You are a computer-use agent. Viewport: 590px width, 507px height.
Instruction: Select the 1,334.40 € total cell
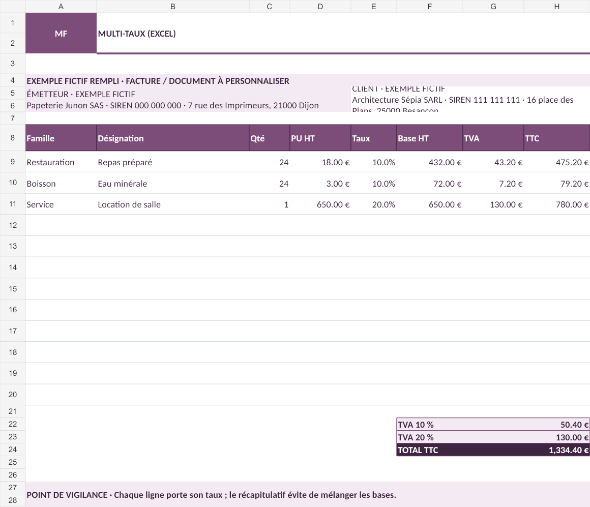(557, 450)
